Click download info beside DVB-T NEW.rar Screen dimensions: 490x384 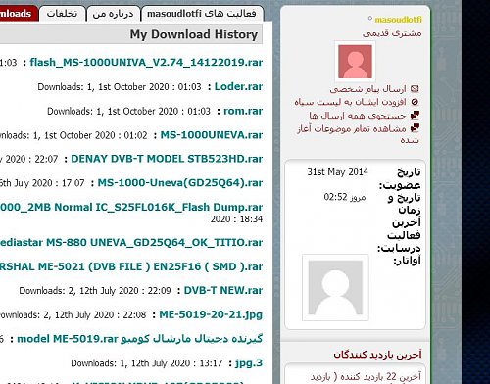pos(95,291)
